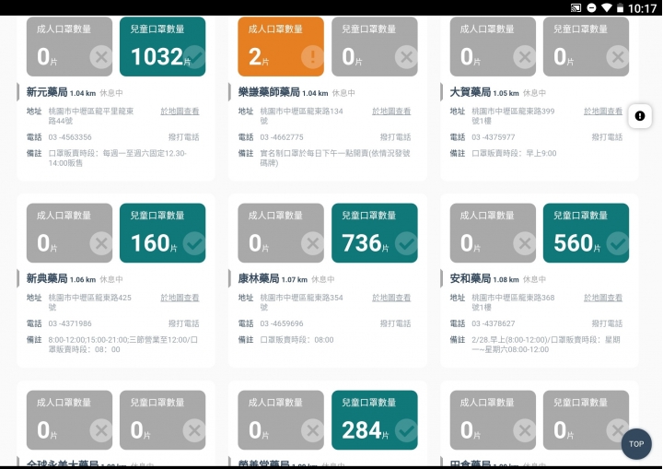This screenshot has width=663, height=469.
Task: Tap phone number 03 -4375977
Action: 494,137
